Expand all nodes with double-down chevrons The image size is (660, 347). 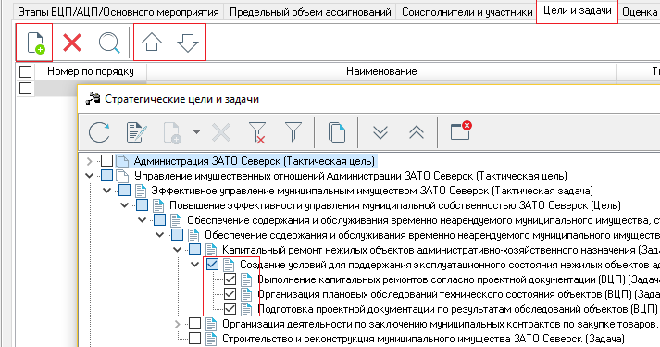pyautogui.click(x=380, y=132)
